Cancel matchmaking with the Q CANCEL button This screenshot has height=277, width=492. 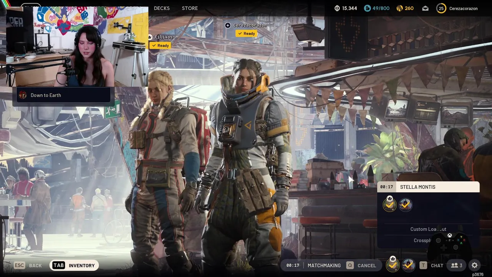point(361,265)
